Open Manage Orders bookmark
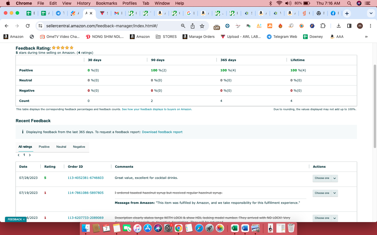The height and width of the screenshot is (235, 377). point(199,37)
